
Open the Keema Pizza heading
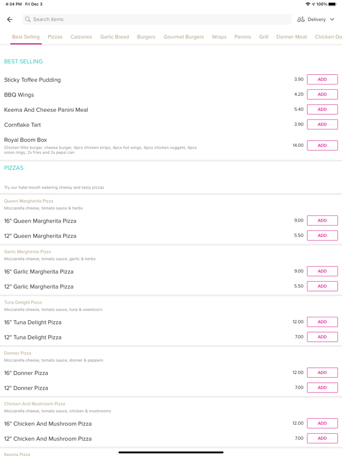(17, 454)
